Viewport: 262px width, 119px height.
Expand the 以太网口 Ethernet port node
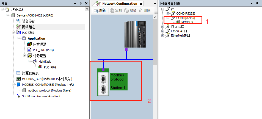(x=162, y=27)
